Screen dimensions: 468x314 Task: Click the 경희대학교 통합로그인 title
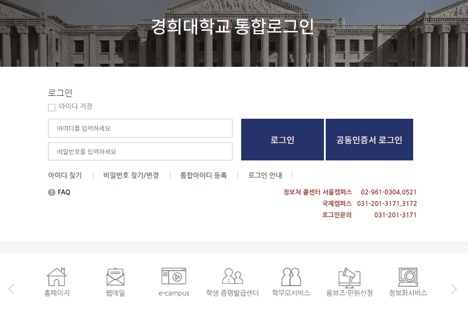pos(232,26)
